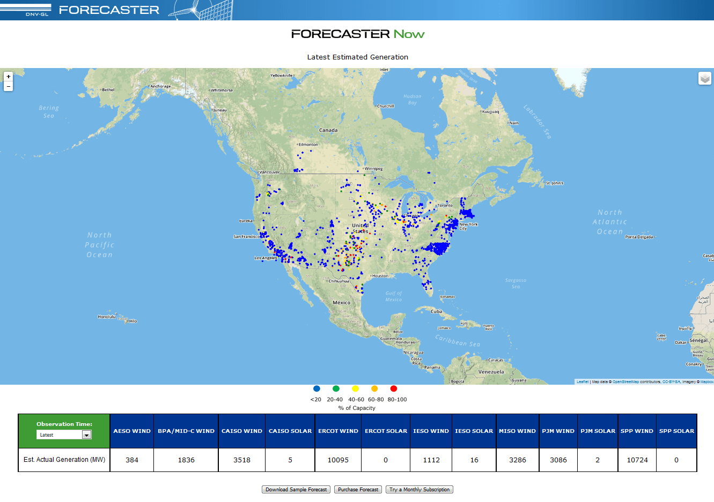Select the CAISO SOLAR column header
Viewport: 714px width, 502px height.
pyautogui.click(x=290, y=431)
